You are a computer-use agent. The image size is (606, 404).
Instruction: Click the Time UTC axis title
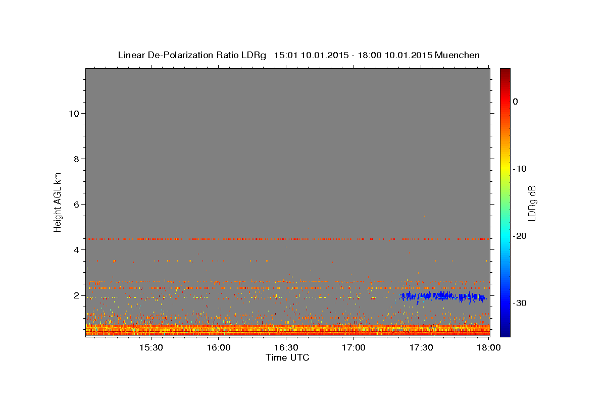[x=287, y=358]
